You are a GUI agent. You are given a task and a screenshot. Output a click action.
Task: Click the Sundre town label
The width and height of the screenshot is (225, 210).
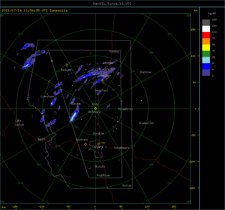(x=76, y=103)
